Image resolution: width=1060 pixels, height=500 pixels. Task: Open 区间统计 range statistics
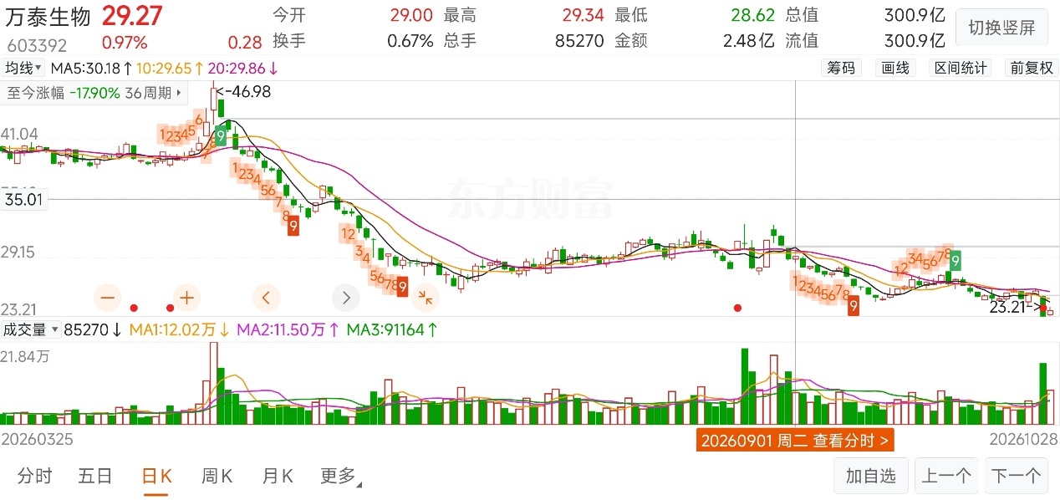tap(960, 68)
